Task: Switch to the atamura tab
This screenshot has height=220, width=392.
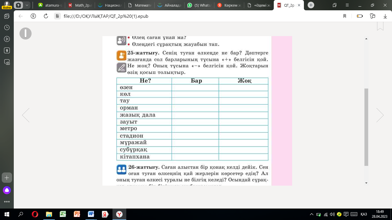Action: [x=50, y=5]
